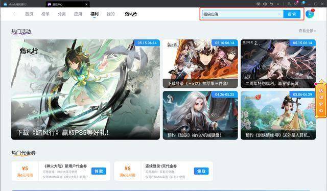Click the return arrow icon in title bar

point(271,4)
